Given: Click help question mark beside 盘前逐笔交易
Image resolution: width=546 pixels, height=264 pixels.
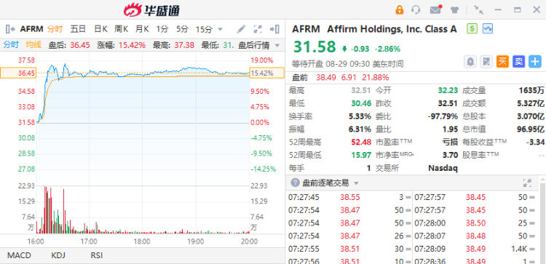Looking at the screenshot, I should (295, 183).
